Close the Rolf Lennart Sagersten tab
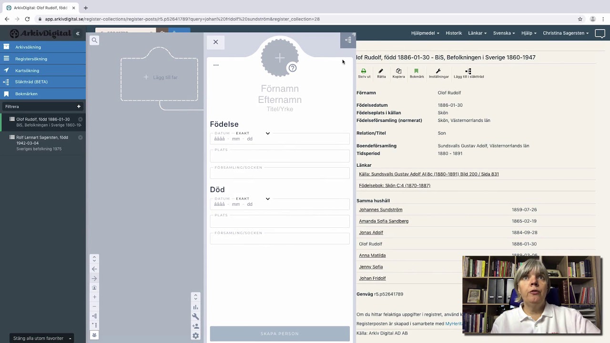The image size is (610, 343). click(80, 137)
